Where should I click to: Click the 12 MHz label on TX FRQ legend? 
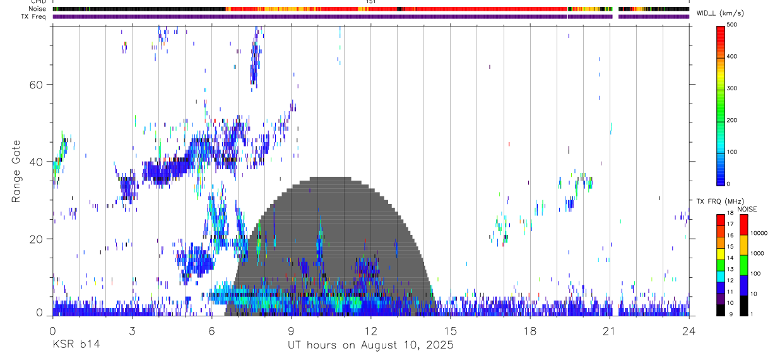[x=730, y=281]
